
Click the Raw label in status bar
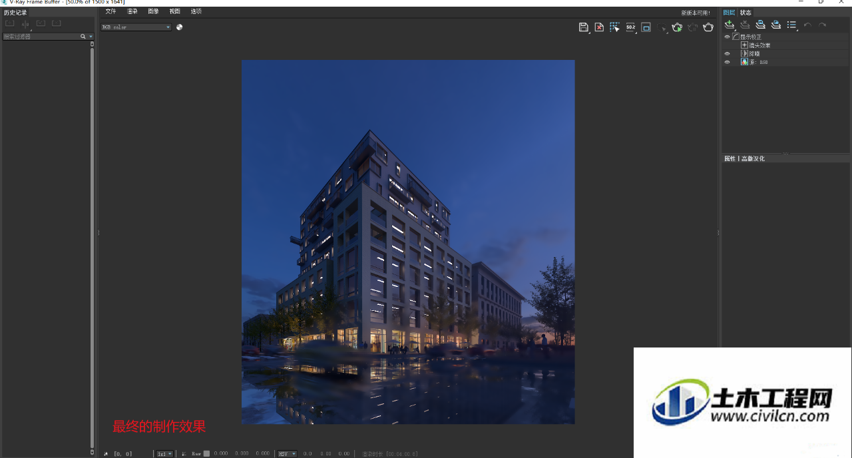click(x=196, y=454)
